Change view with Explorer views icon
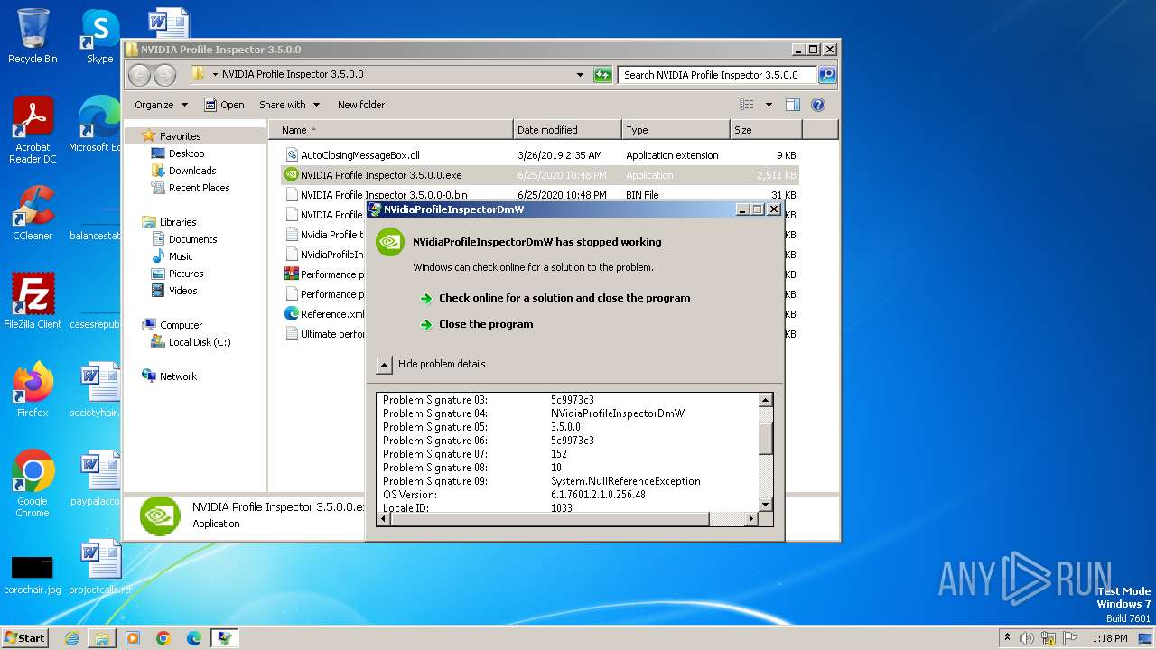1156x650 pixels. [747, 105]
